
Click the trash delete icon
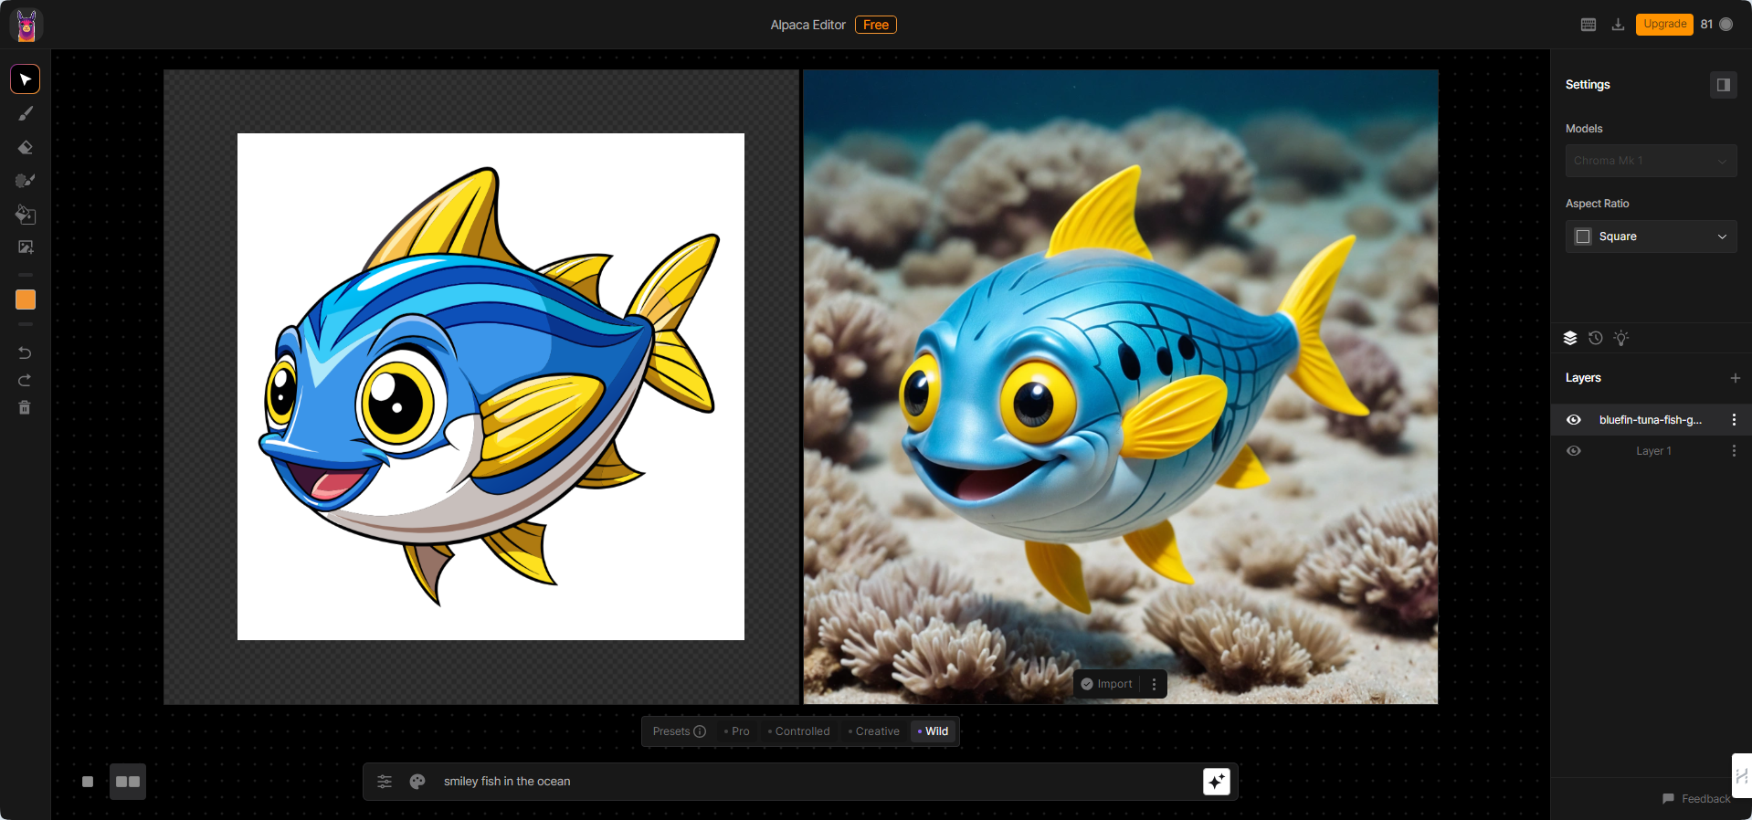(x=25, y=407)
